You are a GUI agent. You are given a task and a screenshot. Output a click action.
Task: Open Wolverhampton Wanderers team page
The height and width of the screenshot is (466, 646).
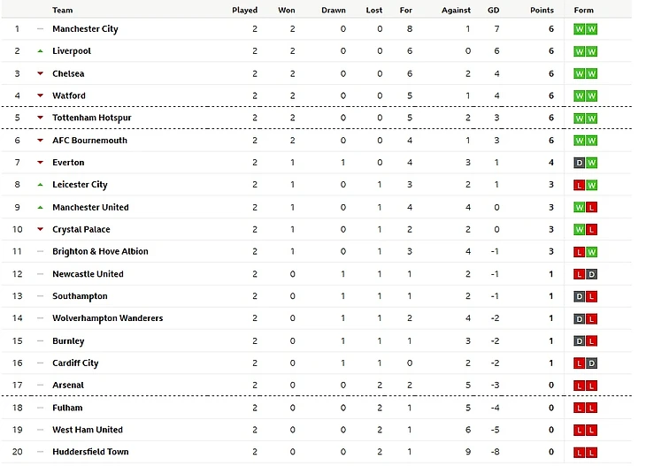pyautogui.click(x=107, y=318)
